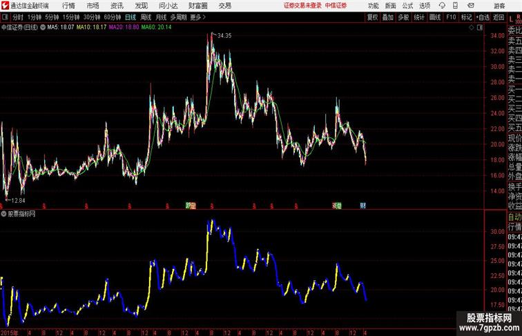Click the MA10: 18.17 value
522x336 pixels.
pyautogui.click(x=92, y=28)
